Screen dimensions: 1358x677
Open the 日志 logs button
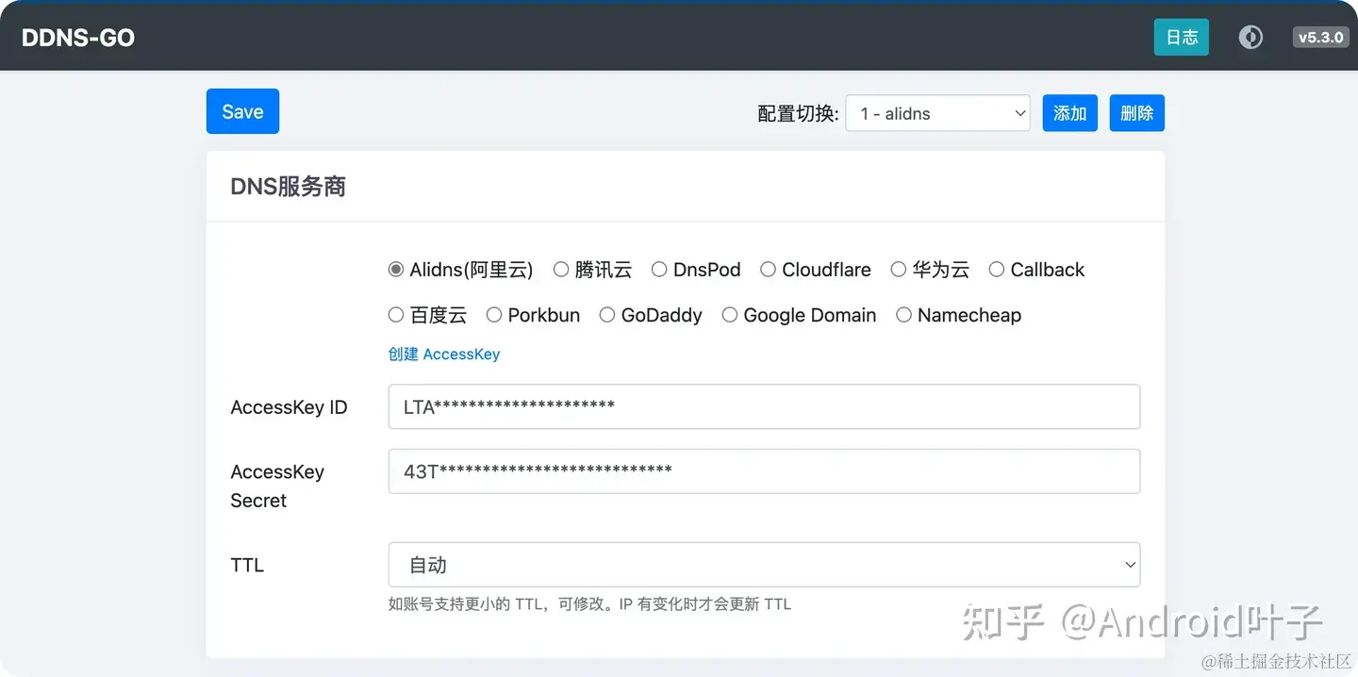coord(1182,37)
